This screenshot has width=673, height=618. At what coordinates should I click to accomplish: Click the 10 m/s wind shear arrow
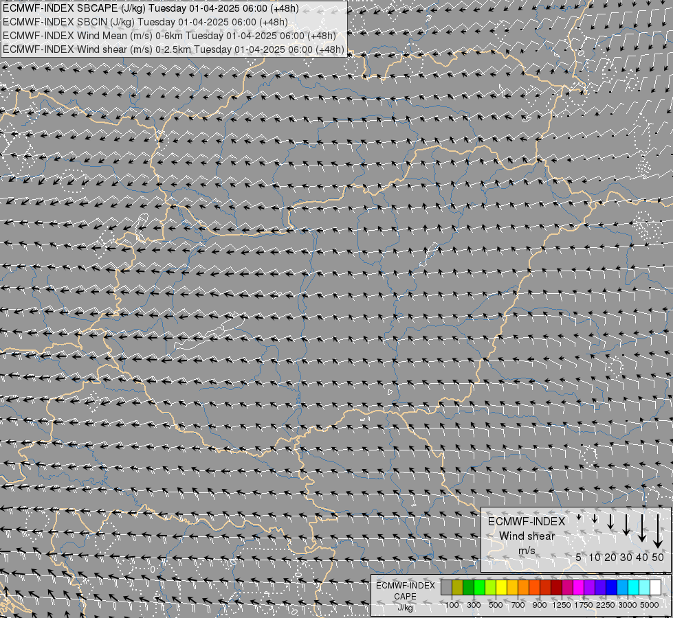pos(595,519)
